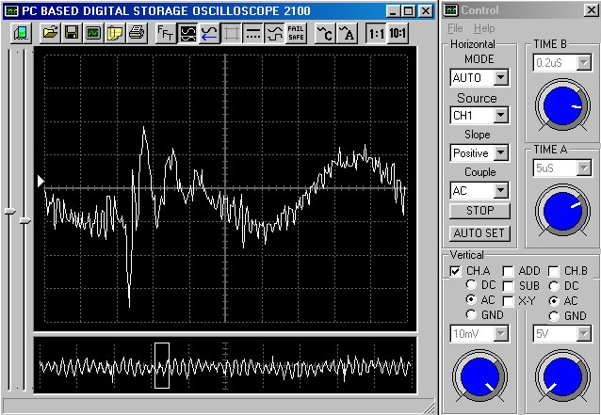Uncheck the CH.A channel checkbox
601x415 pixels.
pyautogui.click(x=455, y=271)
